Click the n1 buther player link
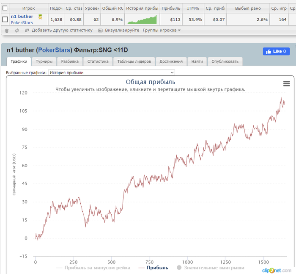The image size is (296, 274). click(22, 17)
